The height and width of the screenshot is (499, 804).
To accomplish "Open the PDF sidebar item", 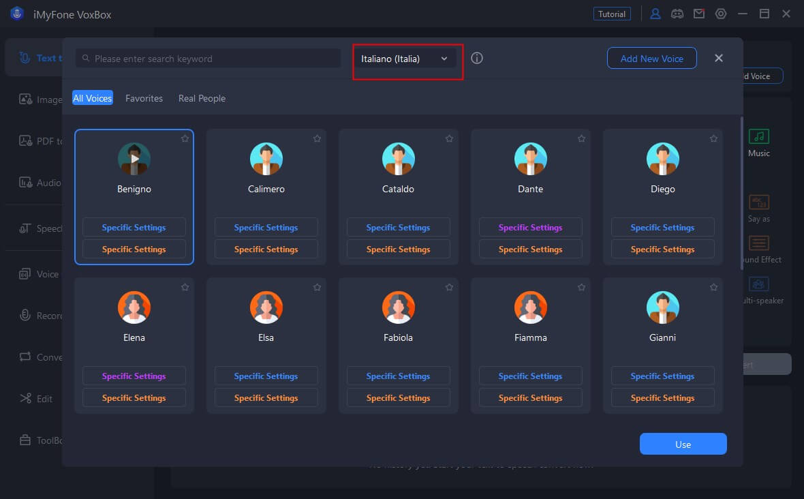I will pos(40,141).
